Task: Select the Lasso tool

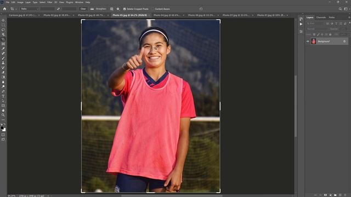Action: coord(3,30)
